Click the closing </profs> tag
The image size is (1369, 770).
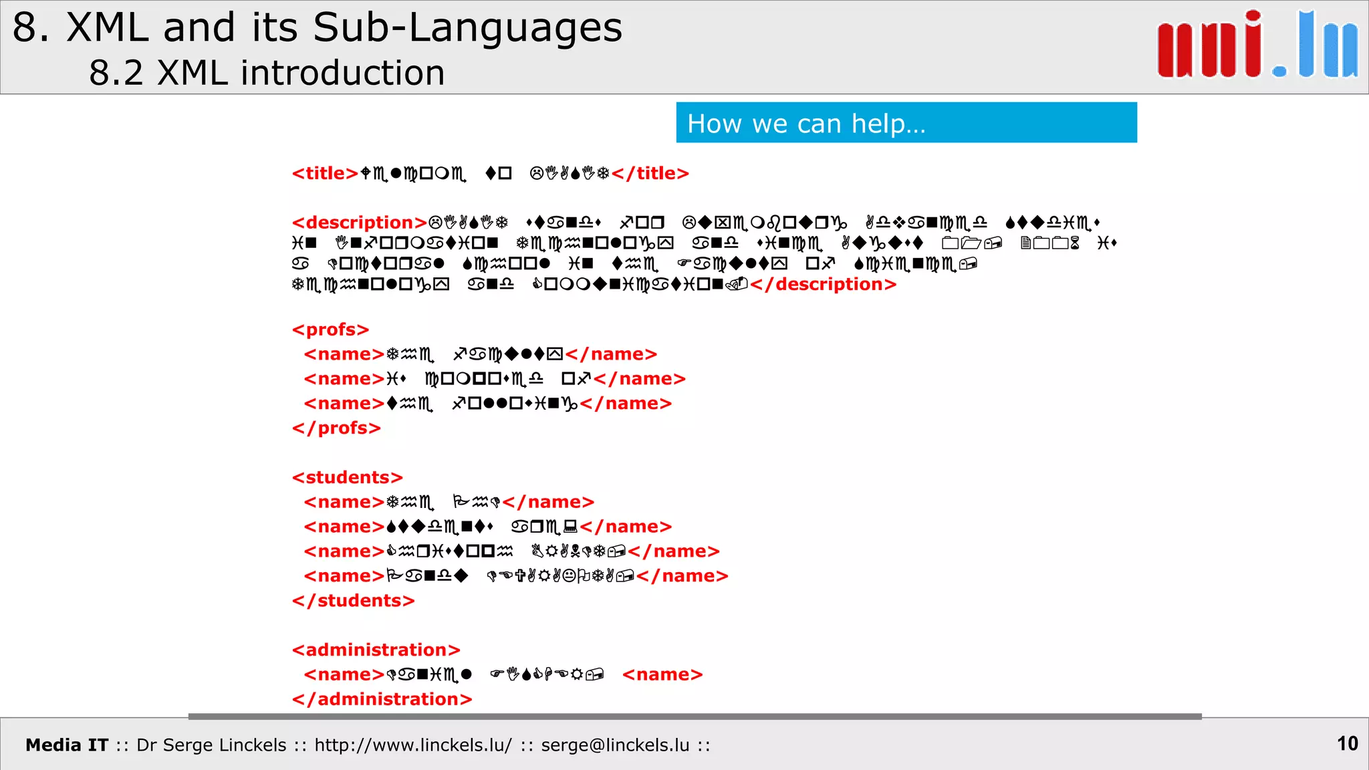coord(336,428)
